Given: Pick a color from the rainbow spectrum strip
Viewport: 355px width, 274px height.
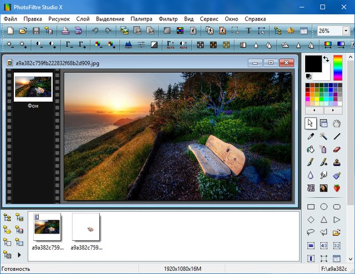Looking at the screenshot, I should (x=337, y=68).
